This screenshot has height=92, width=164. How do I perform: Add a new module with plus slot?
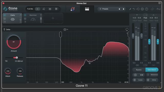pos(53,18)
